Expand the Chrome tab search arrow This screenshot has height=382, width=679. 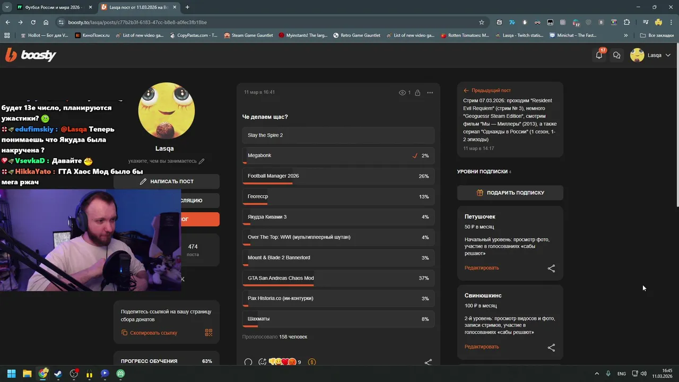click(7, 7)
